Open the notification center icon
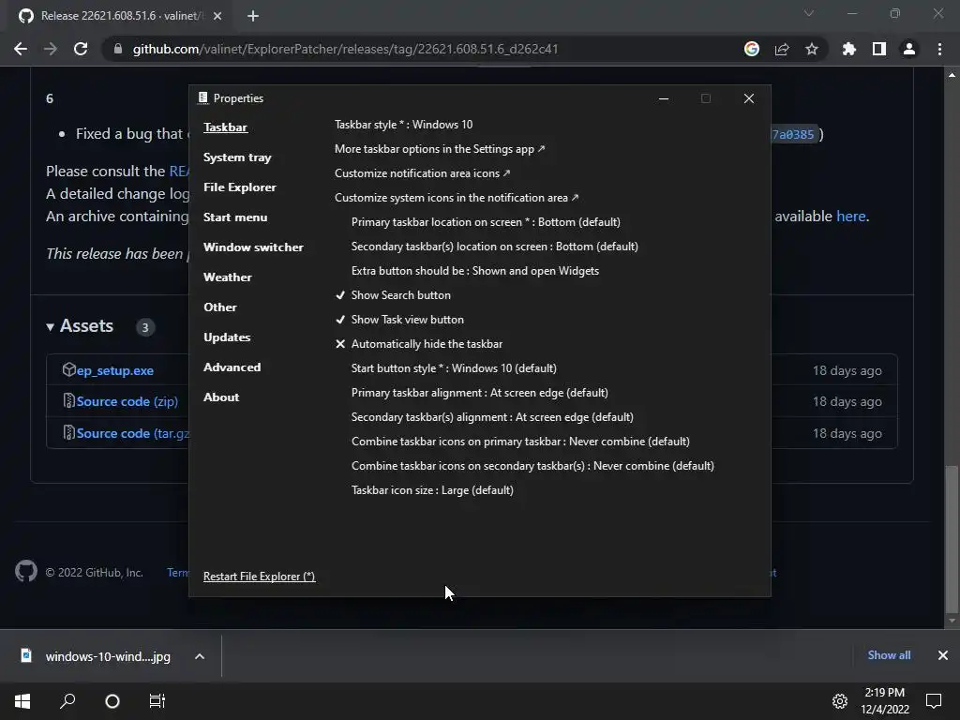Viewport: 960px width, 720px height. coord(934,701)
